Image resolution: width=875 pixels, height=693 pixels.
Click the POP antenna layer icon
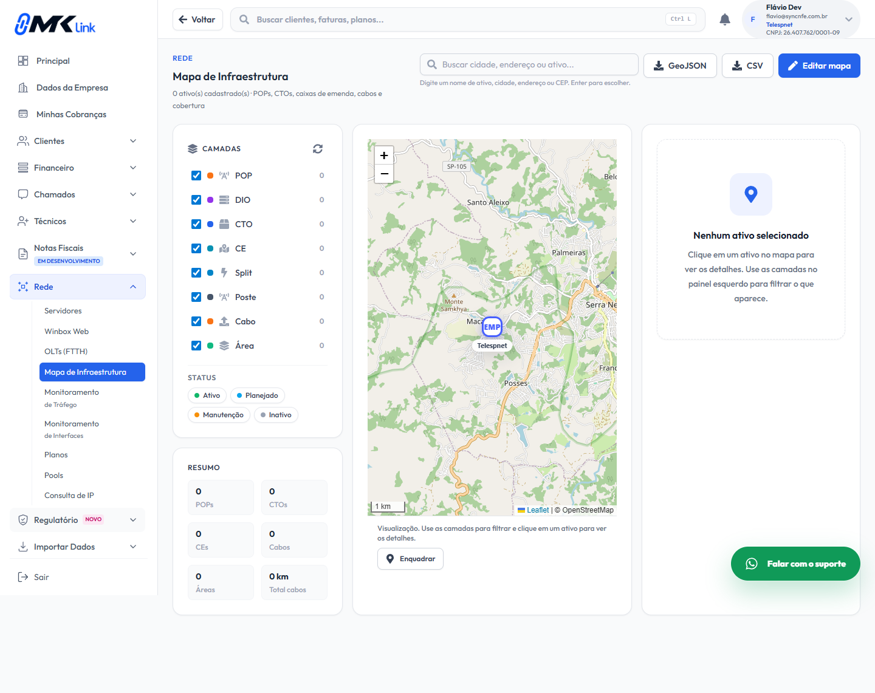point(224,176)
